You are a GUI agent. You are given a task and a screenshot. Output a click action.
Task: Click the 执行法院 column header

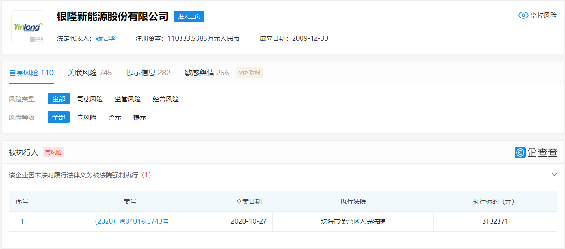(x=353, y=201)
